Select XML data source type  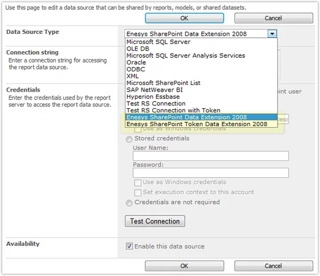201,76
